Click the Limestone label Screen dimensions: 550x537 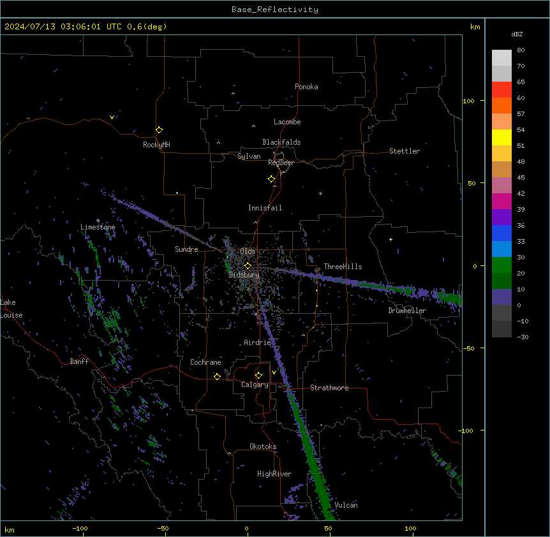(x=98, y=227)
